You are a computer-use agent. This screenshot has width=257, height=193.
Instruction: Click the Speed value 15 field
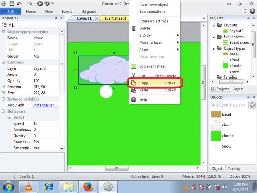point(46,123)
